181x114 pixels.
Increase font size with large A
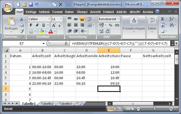point(54,25)
